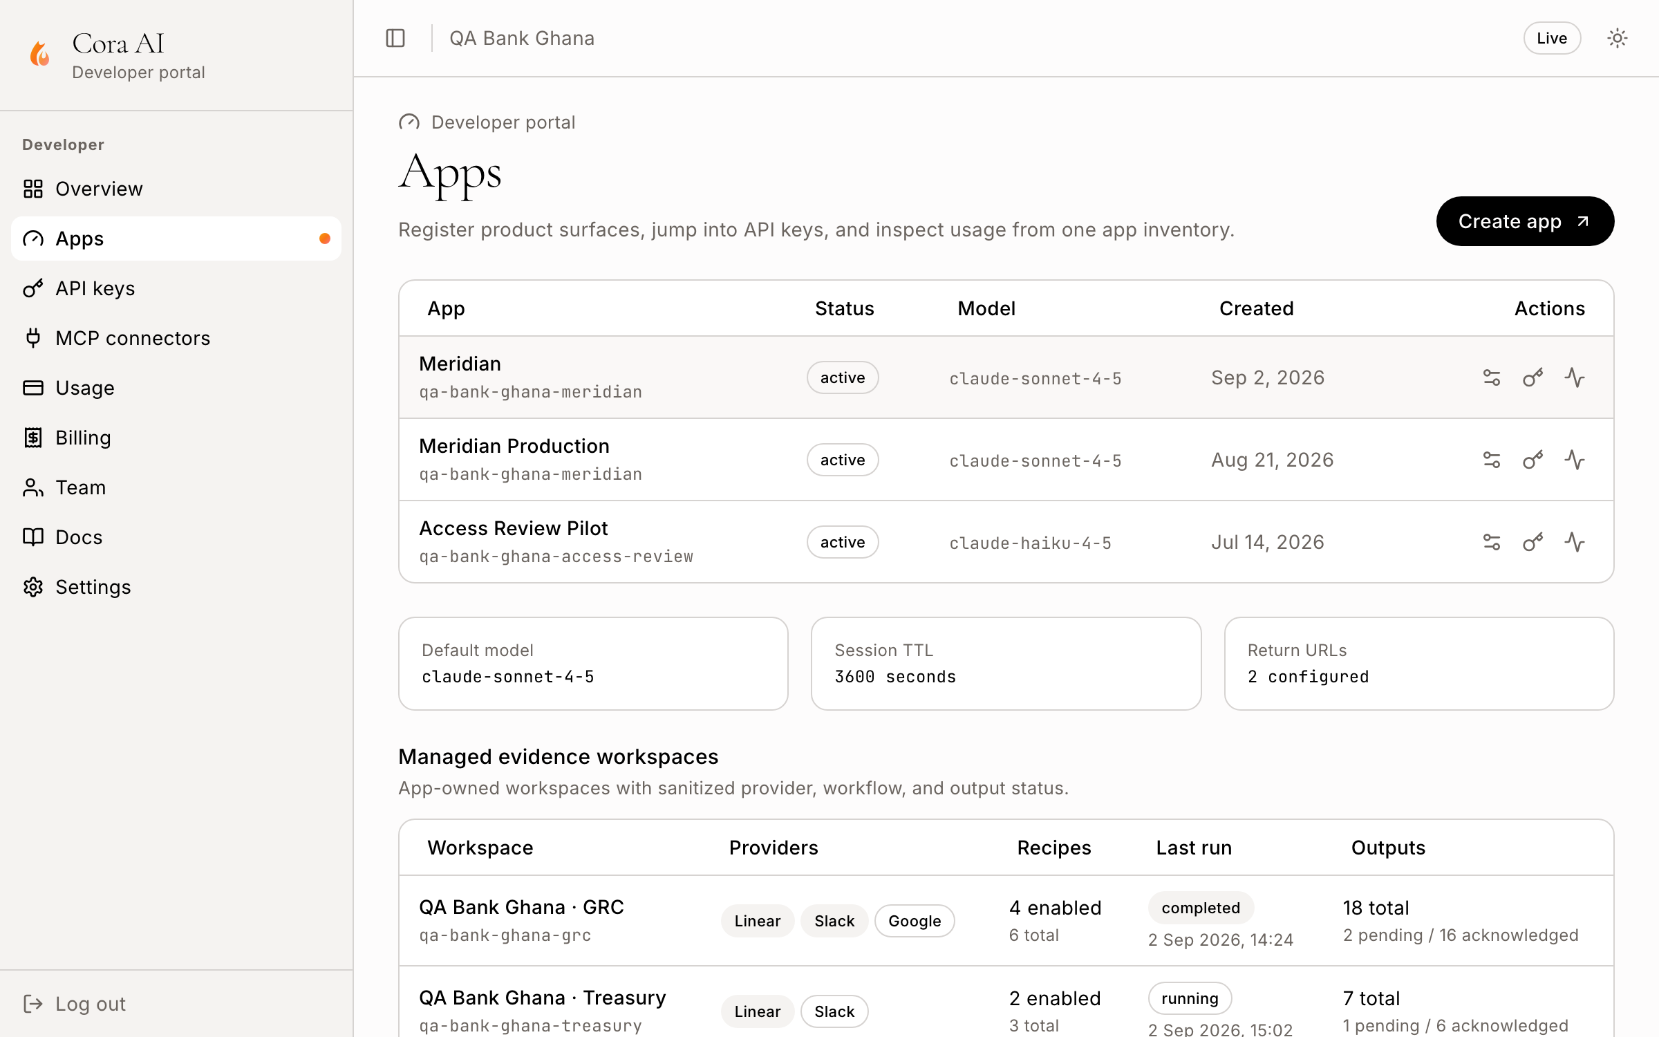
Task: Open API keys for Access Review Pilot
Action: (x=1533, y=542)
